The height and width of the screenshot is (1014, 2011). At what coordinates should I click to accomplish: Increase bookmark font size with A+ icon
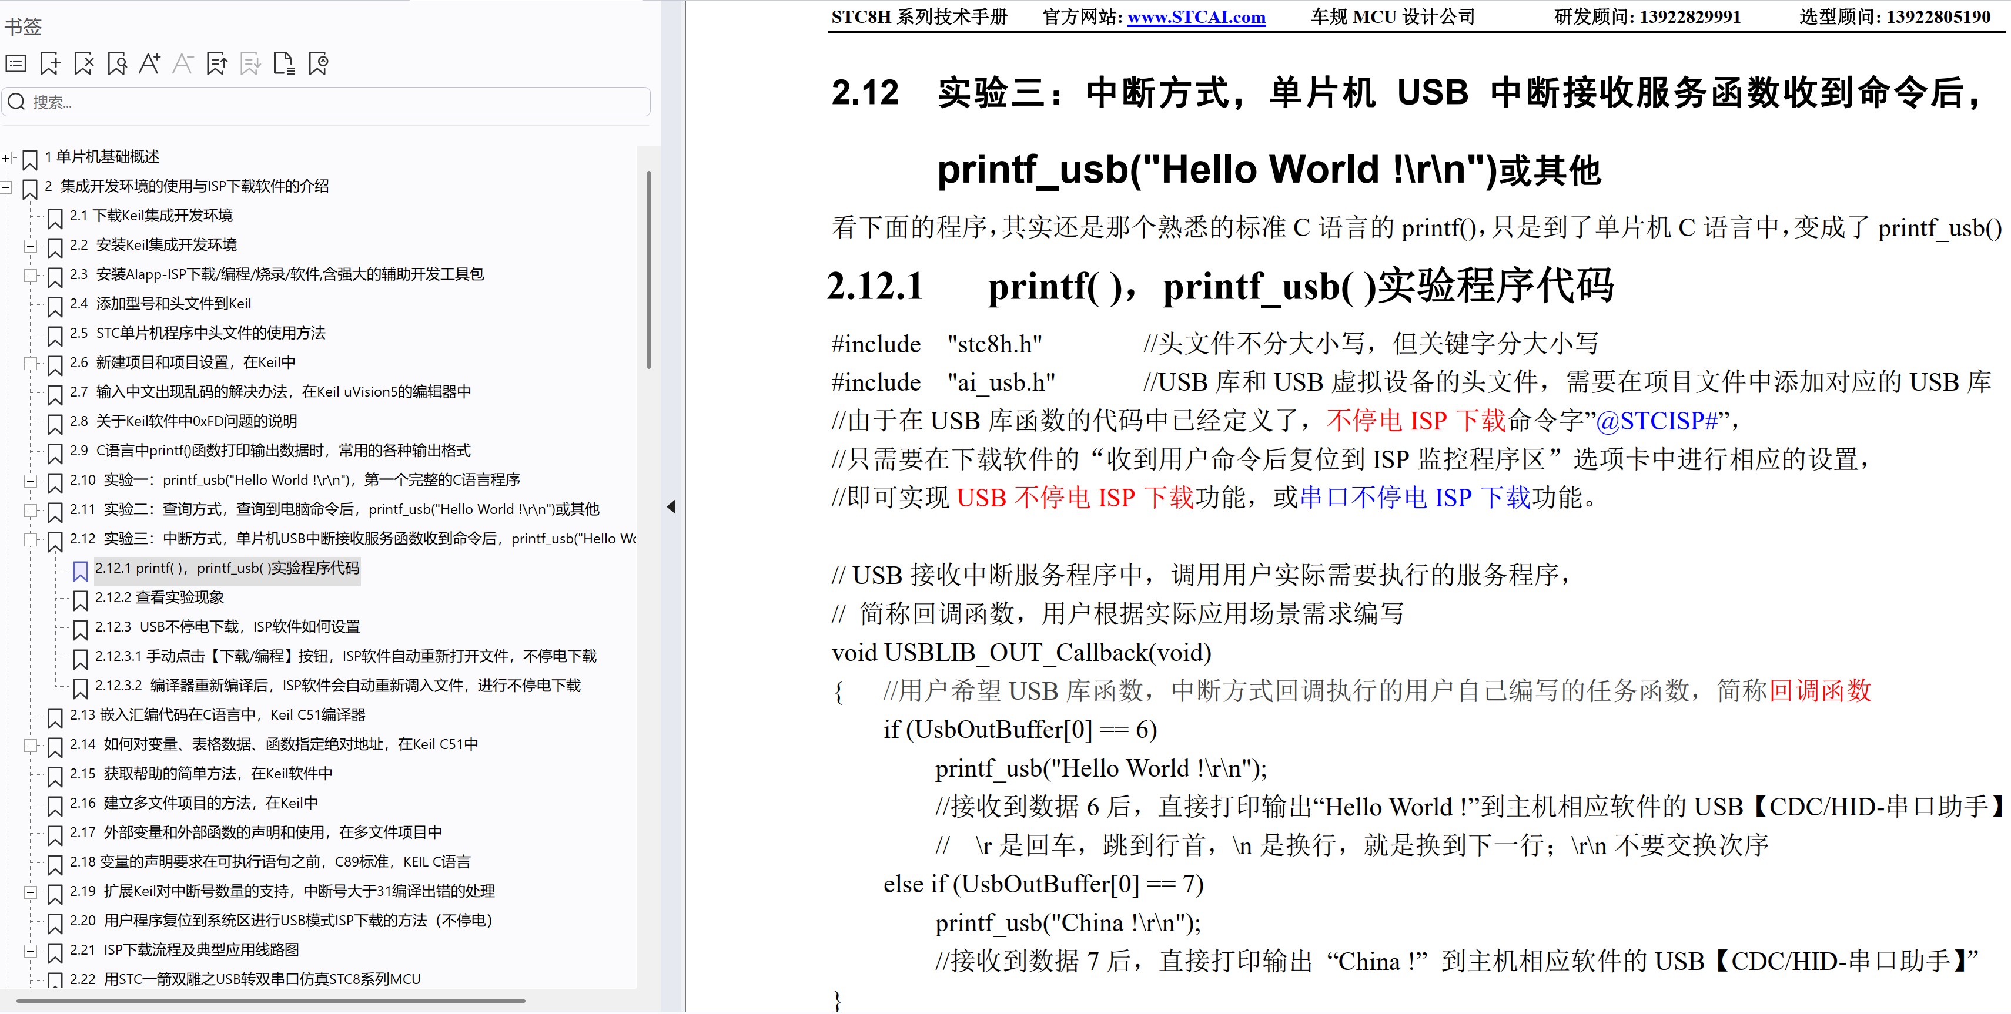click(x=149, y=64)
